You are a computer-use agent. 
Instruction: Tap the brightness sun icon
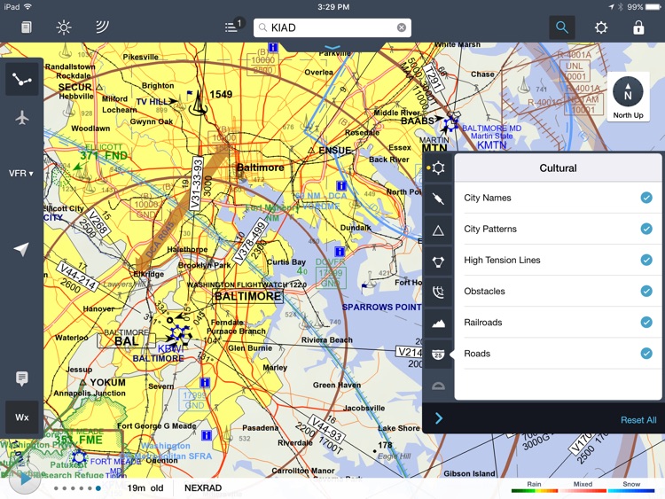[x=64, y=27]
